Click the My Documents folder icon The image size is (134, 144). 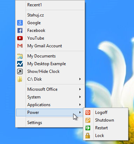(20, 56)
